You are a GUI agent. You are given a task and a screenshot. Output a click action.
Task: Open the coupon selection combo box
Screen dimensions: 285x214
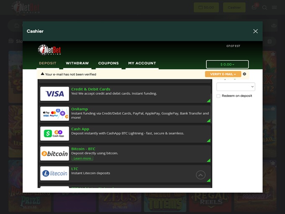[x=236, y=87]
